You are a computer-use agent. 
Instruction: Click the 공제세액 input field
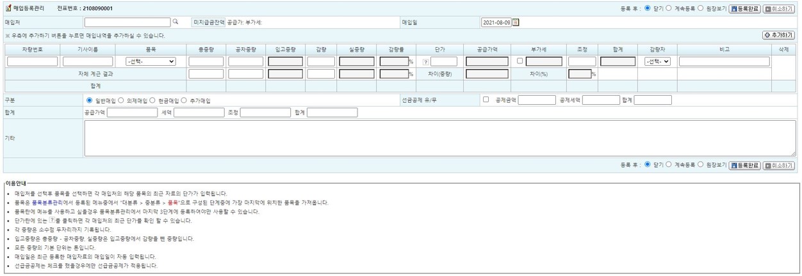[601, 100]
